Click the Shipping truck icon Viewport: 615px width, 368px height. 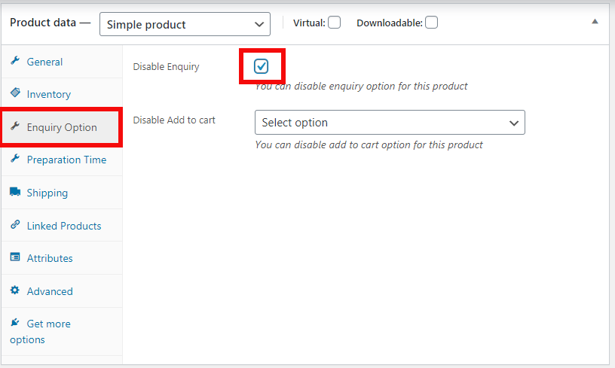(x=15, y=192)
